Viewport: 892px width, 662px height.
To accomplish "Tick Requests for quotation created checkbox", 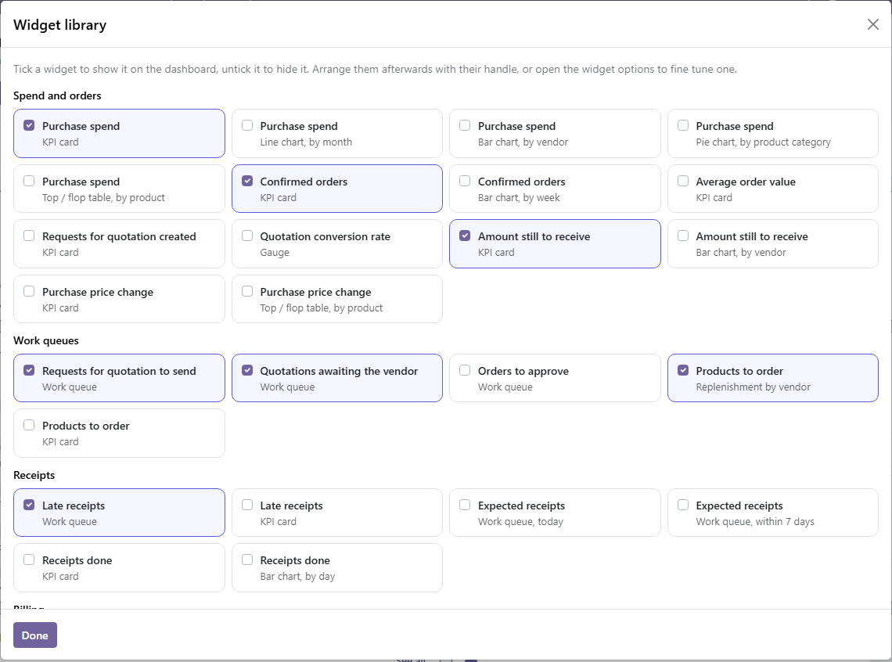I will 29,236.
